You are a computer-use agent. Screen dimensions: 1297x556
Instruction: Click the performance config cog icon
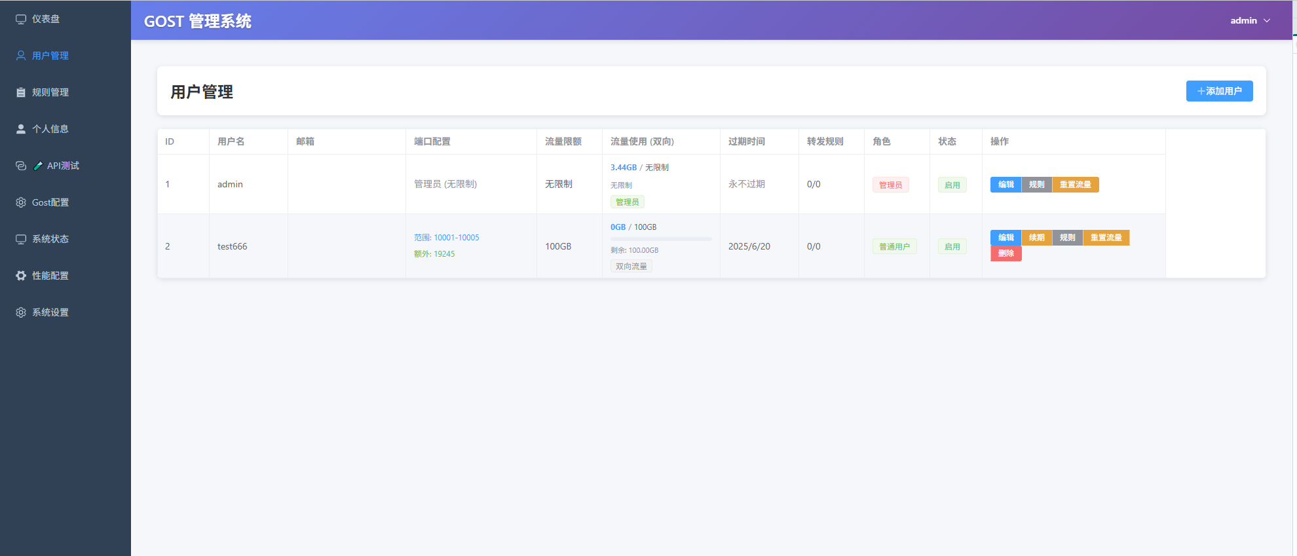[21, 276]
